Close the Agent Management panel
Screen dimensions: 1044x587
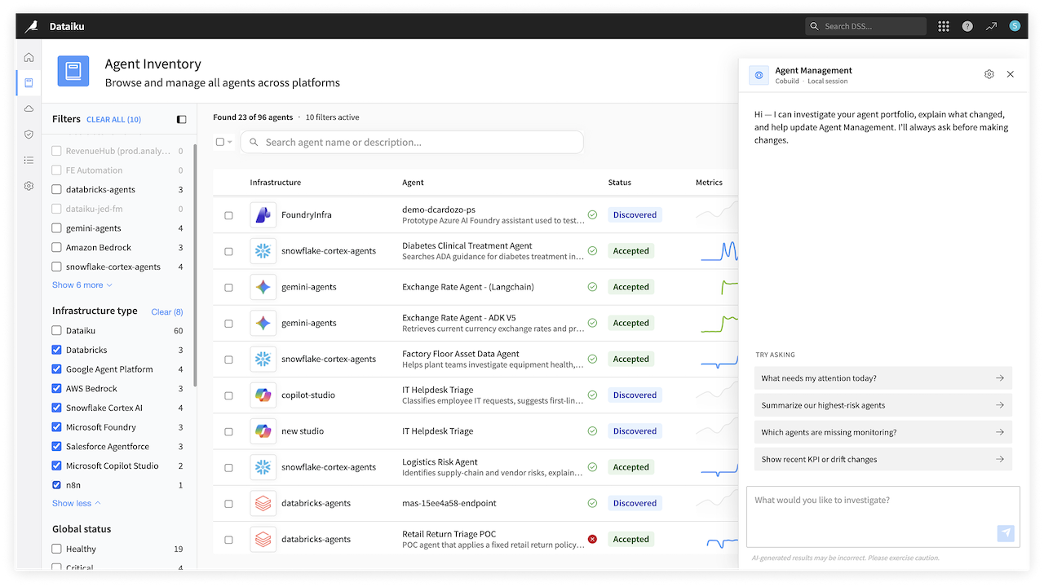[x=1011, y=74]
